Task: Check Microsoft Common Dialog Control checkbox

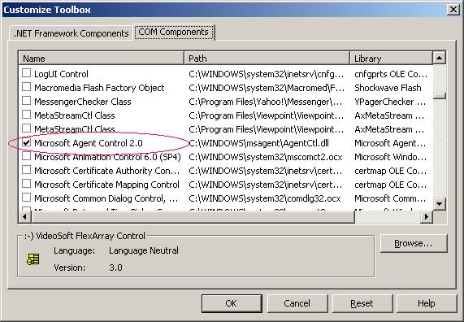Action: tap(26, 198)
